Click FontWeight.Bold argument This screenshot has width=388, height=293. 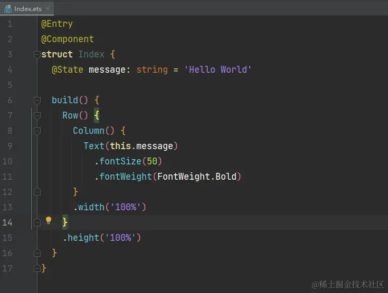(197, 177)
